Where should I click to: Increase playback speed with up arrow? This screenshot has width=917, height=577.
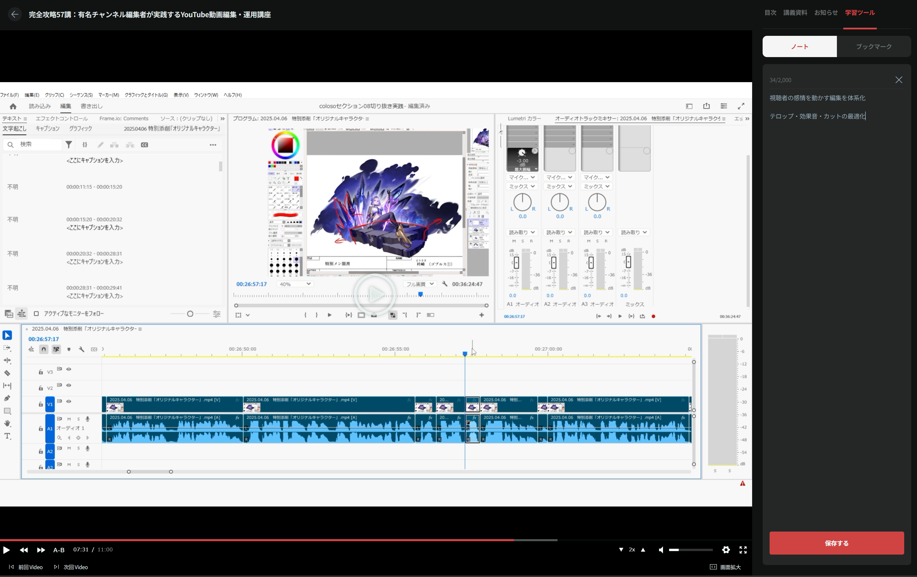[643, 550]
